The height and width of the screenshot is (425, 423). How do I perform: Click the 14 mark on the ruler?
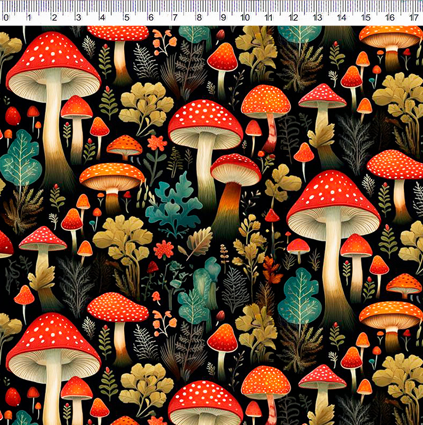[342, 18]
